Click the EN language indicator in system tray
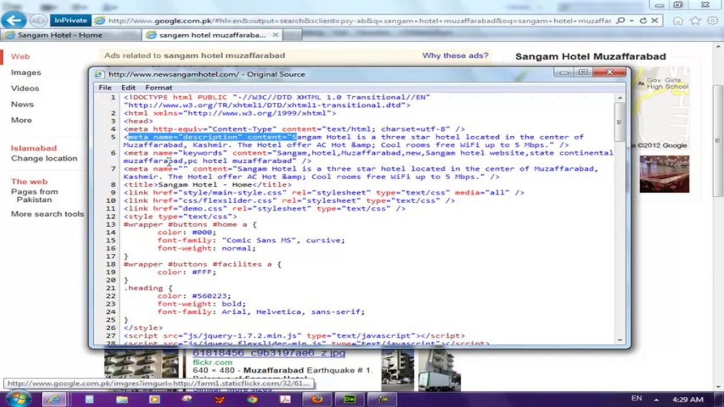This screenshot has width=724, height=407. [x=637, y=399]
